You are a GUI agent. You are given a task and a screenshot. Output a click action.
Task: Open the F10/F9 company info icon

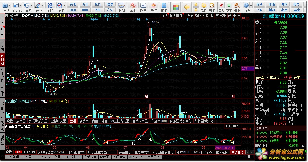point(16,5)
